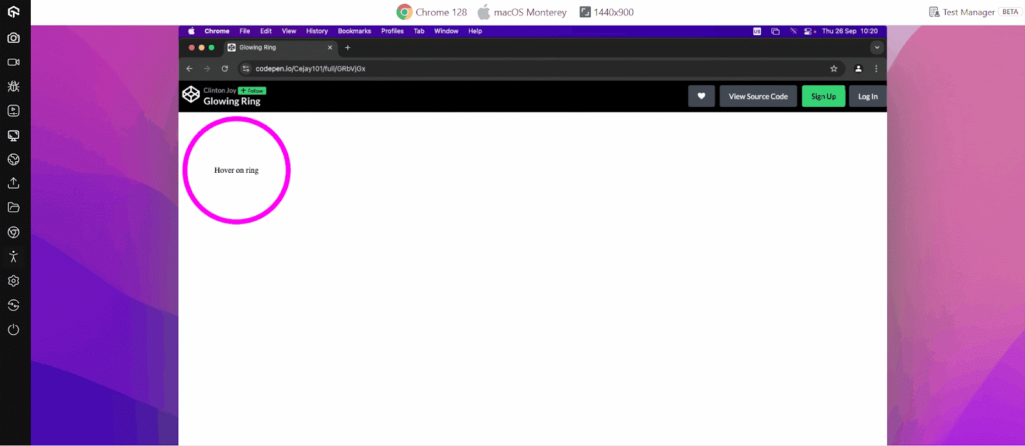Open the Window menu
1025x446 pixels.
(446, 31)
